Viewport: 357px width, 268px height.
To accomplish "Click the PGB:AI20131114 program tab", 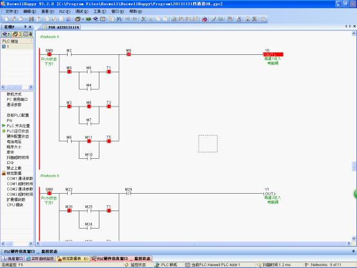I will point(61,27).
